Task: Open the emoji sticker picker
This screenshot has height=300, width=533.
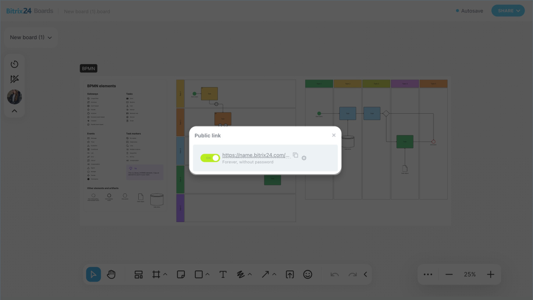Action: (308, 274)
